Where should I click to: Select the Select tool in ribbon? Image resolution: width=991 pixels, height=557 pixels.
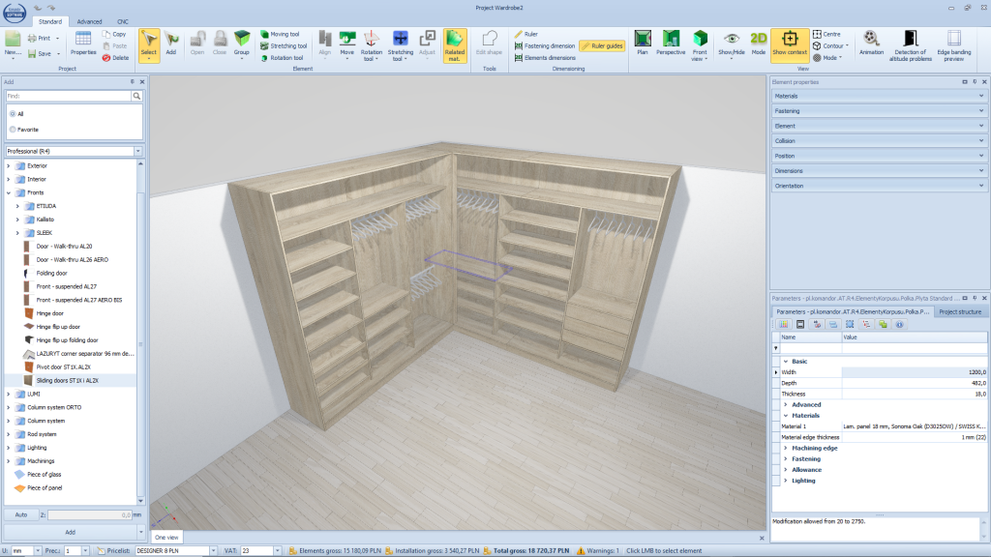[148, 44]
